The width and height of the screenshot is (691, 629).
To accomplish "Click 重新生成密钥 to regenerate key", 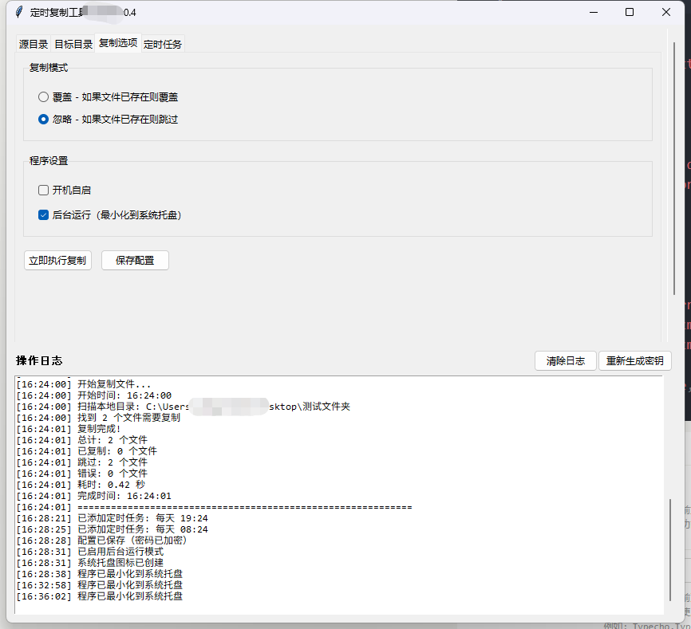I will [634, 361].
